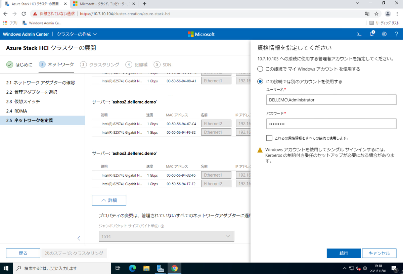Click the translate page icon in address bar
Image resolution: width=403 pixels, height=274 pixels.
(x=367, y=14)
